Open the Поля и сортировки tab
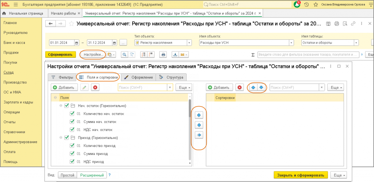374x182 pixels. click(98, 77)
